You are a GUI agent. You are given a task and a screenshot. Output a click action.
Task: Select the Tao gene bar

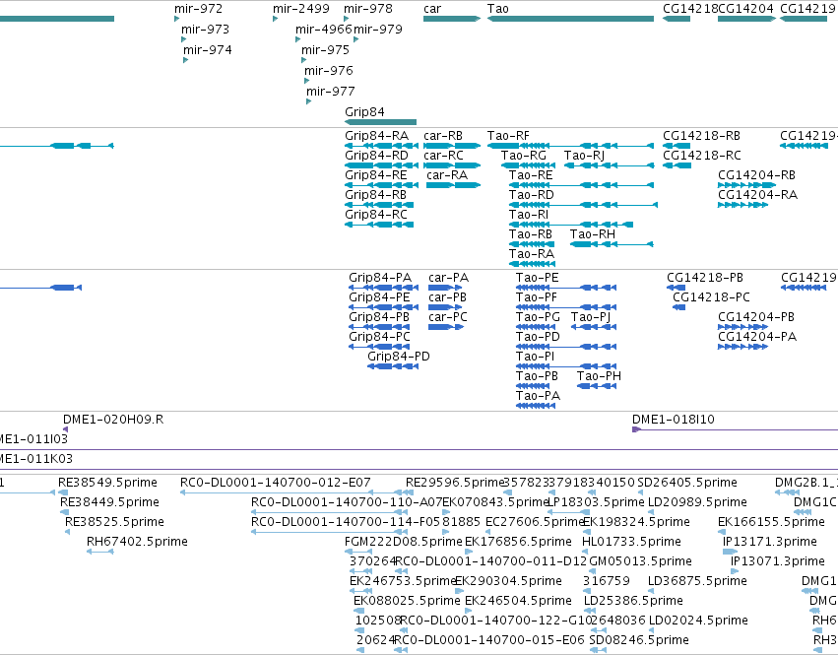click(x=570, y=19)
